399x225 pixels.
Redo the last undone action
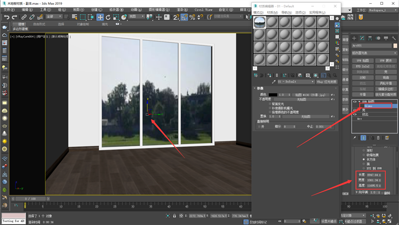pyautogui.click(x=14, y=18)
